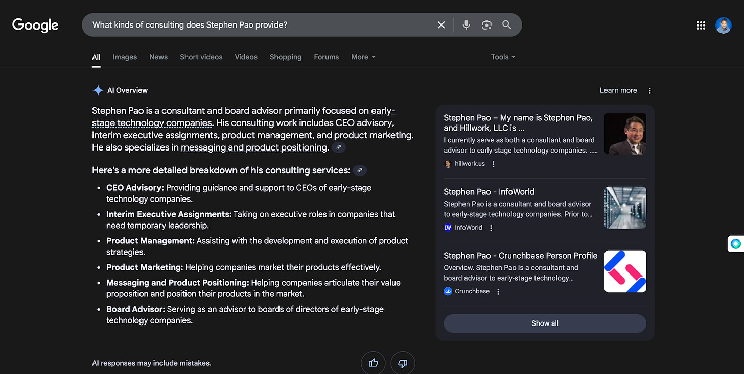
Task: Open more options for hillwork.us source
Action: click(x=494, y=164)
